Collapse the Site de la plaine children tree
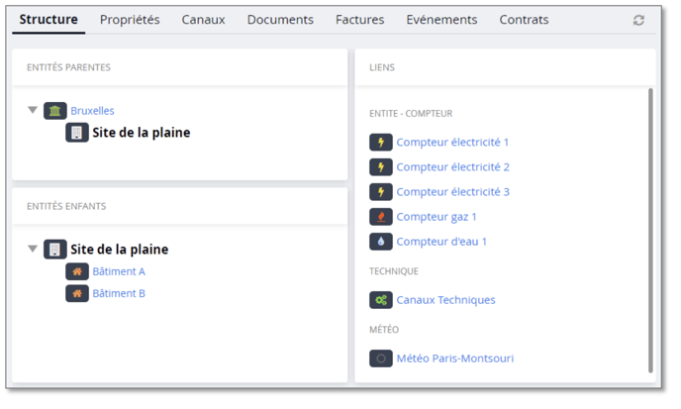This screenshot has height=409, width=681. click(33, 250)
